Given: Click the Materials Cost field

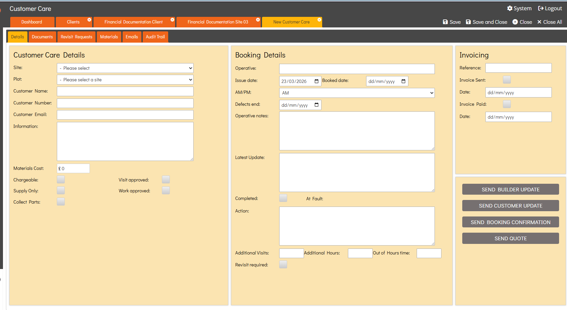Looking at the screenshot, I should point(73,168).
